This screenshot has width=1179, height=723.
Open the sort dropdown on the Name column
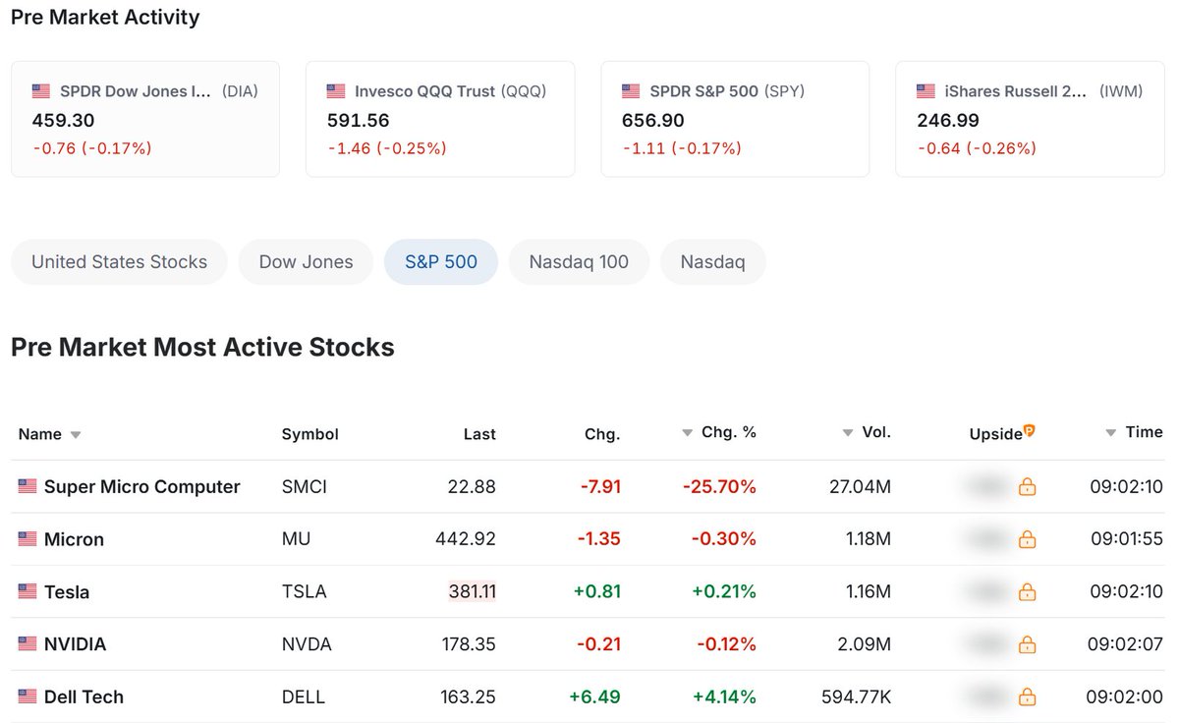(77, 435)
